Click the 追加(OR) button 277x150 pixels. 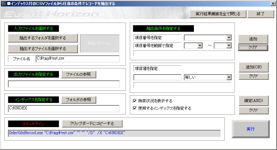coord(254,67)
